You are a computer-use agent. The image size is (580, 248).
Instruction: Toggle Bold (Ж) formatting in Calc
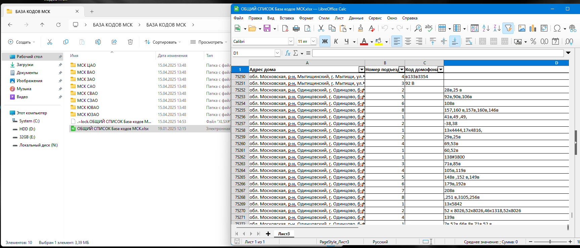point(325,41)
